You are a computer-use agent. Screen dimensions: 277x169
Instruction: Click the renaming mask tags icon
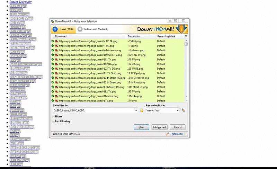tap(184, 110)
